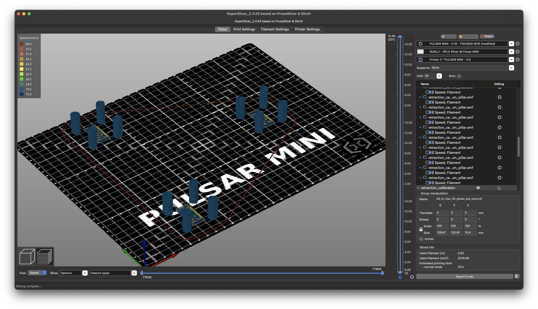Image resolution: width=538 pixels, height=309 pixels.
Task: Edit print preset via gear beside PULSAR MINI - 0.16
Action: click(x=518, y=44)
